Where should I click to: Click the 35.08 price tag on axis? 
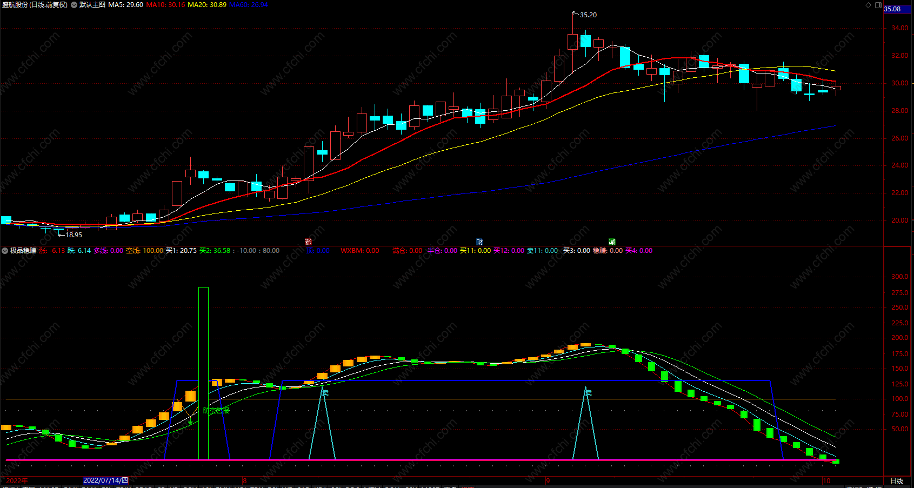892,9
